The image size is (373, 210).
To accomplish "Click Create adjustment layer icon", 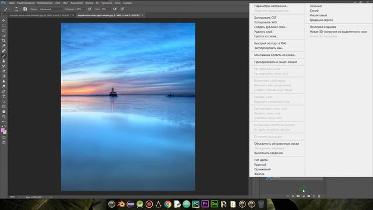I will (x=303, y=196).
